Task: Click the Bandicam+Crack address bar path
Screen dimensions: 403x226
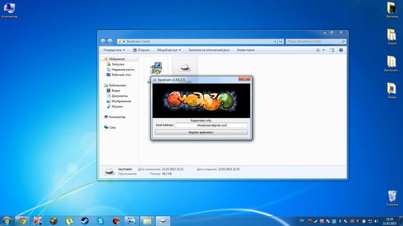Action: pyautogui.click(x=139, y=41)
